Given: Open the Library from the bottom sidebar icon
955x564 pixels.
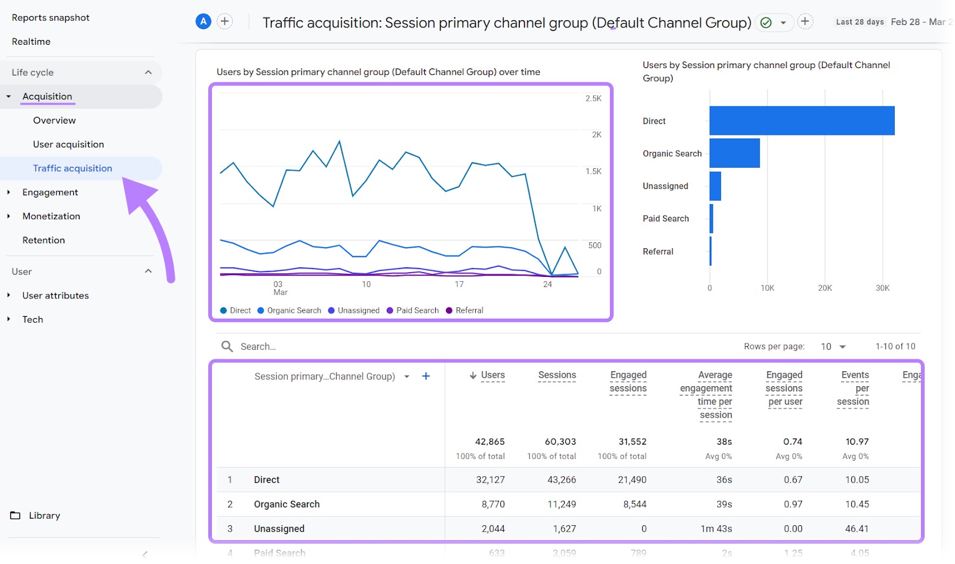Looking at the screenshot, I should (x=17, y=515).
